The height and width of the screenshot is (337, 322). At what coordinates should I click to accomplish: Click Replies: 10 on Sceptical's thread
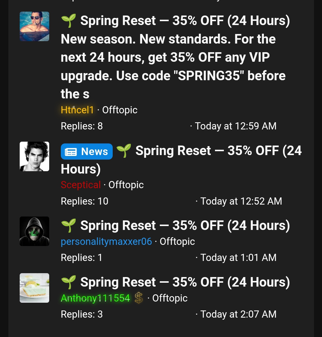click(x=84, y=201)
